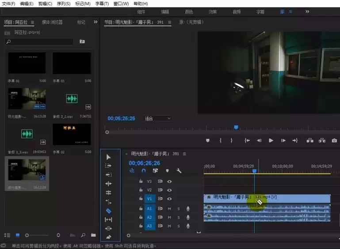Switch to the 效果 workspace

point(212,12)
